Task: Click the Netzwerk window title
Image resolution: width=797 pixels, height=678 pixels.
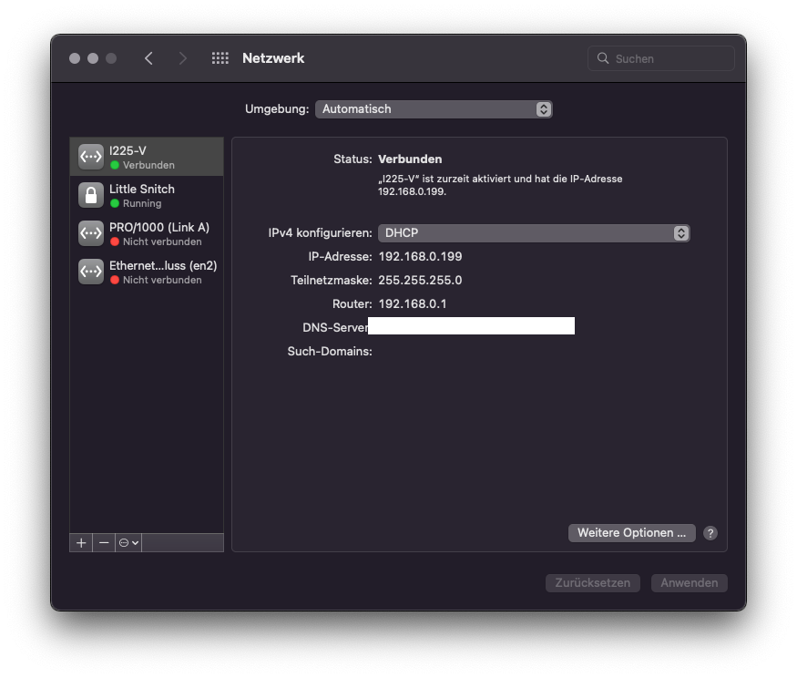Action: click(273, 58)
